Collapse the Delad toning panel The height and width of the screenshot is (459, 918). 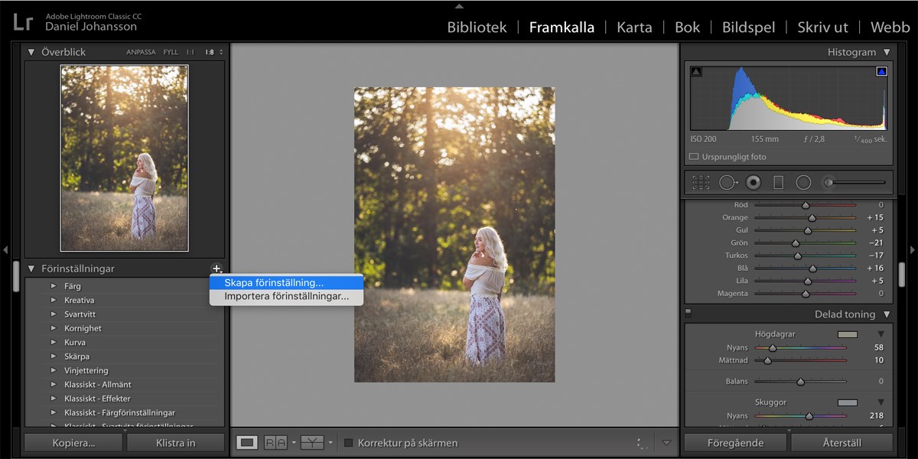click(887, 314)
